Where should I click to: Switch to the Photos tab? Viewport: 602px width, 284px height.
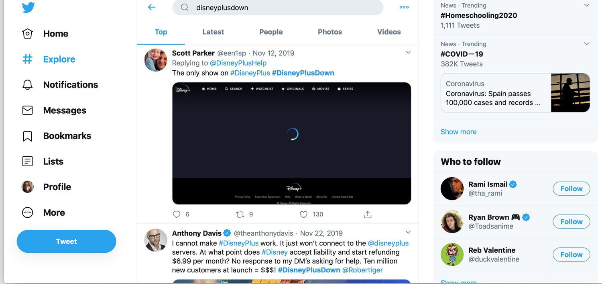(329, 32)
